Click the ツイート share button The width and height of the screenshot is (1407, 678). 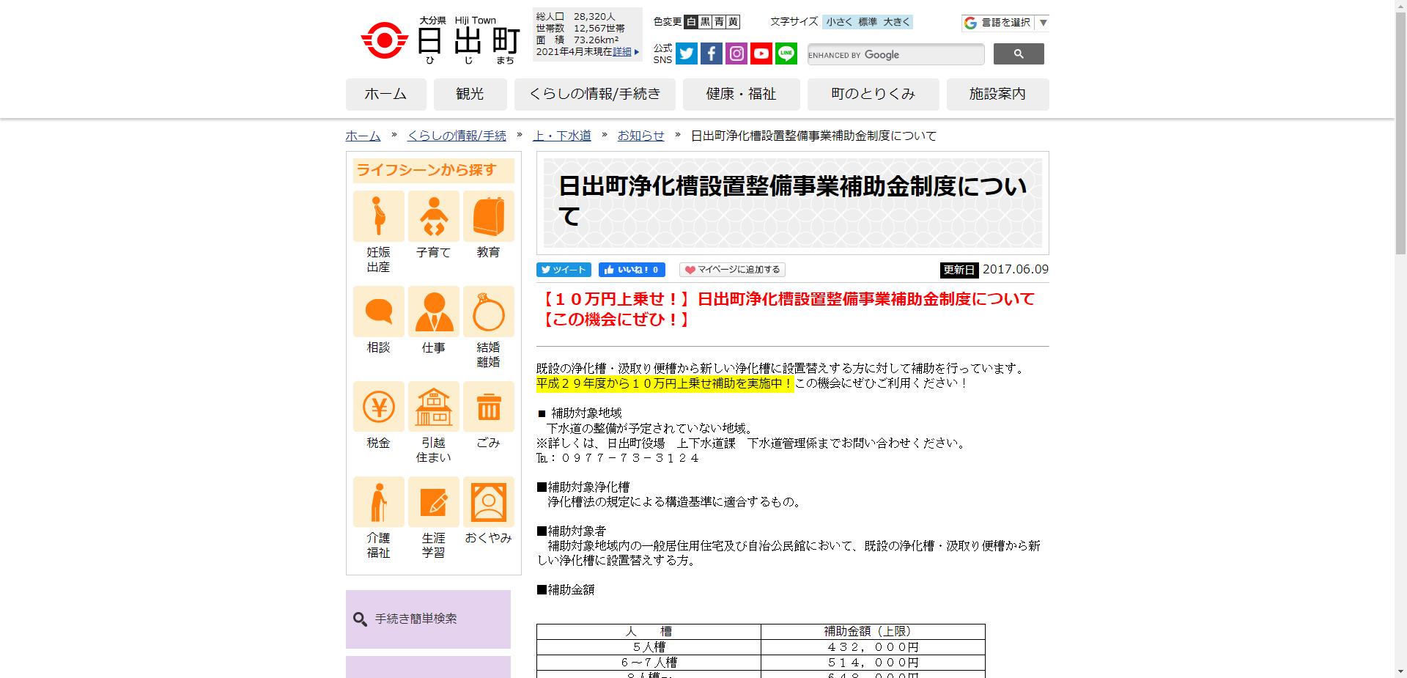(x=564, y=270)
